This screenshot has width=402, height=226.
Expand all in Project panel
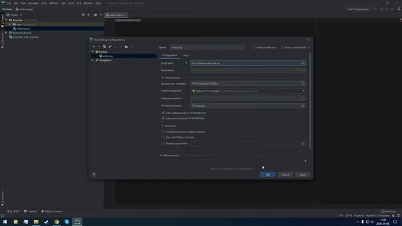pos(89,15)
